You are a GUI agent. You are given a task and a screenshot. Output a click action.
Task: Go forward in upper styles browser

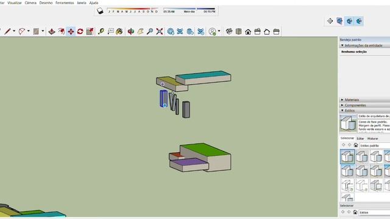point(349,145)
